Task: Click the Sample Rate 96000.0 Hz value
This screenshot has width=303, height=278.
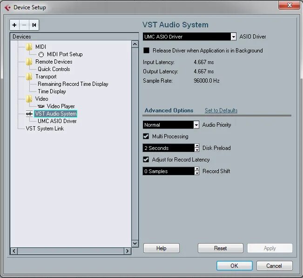Action: 207,81
